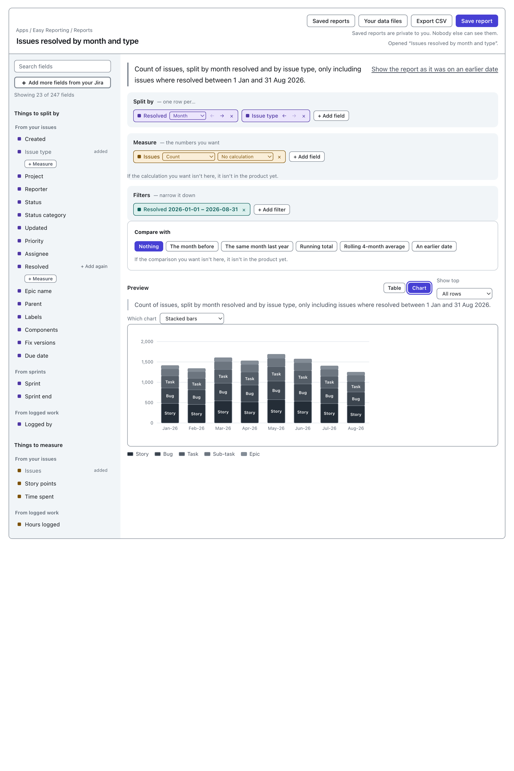Image resolution: width=514 pixels, height=771 pixels.
Task: Select the Story points measure field
Action: [x=63, y=484]
